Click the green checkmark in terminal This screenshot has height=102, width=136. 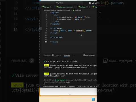45,61
